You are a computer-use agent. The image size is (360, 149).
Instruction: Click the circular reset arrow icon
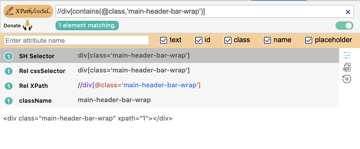pyautogui.click(x=347, y=79)
